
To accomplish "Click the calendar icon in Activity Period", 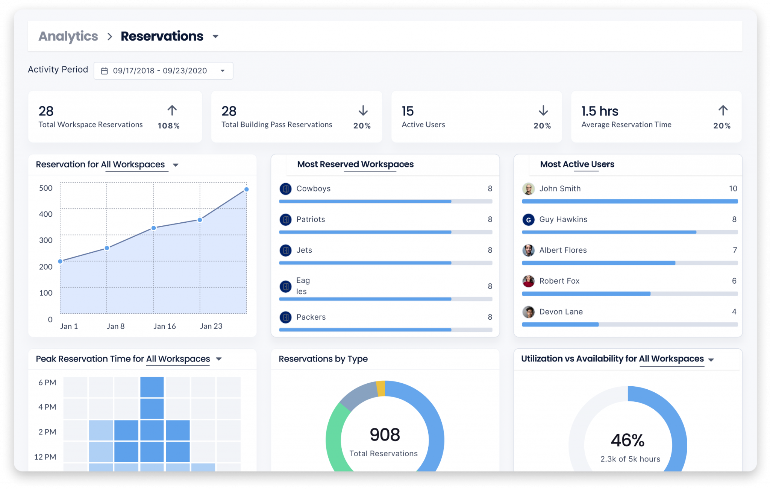I will pyautogui.click(x=104, y=70).
